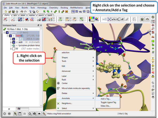Select 'Add a Tag...' in submenu
Screen dimensions: 158x118
pyautogui.click(x=105, y=99)
